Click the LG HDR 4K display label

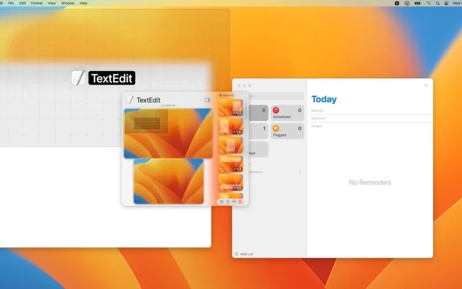pos(168,106)
